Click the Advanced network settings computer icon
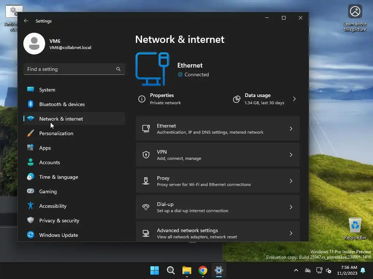This screenshot has width=373, height=279. (146, 233)
